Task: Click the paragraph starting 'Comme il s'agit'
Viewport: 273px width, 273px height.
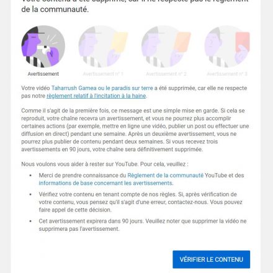Action: pyautogui.click(x=135, y=130)
